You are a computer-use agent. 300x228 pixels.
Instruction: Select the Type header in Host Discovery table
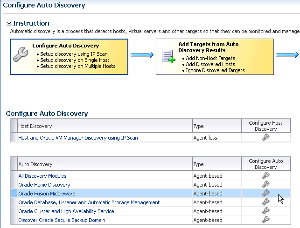[x=217, y=126]
